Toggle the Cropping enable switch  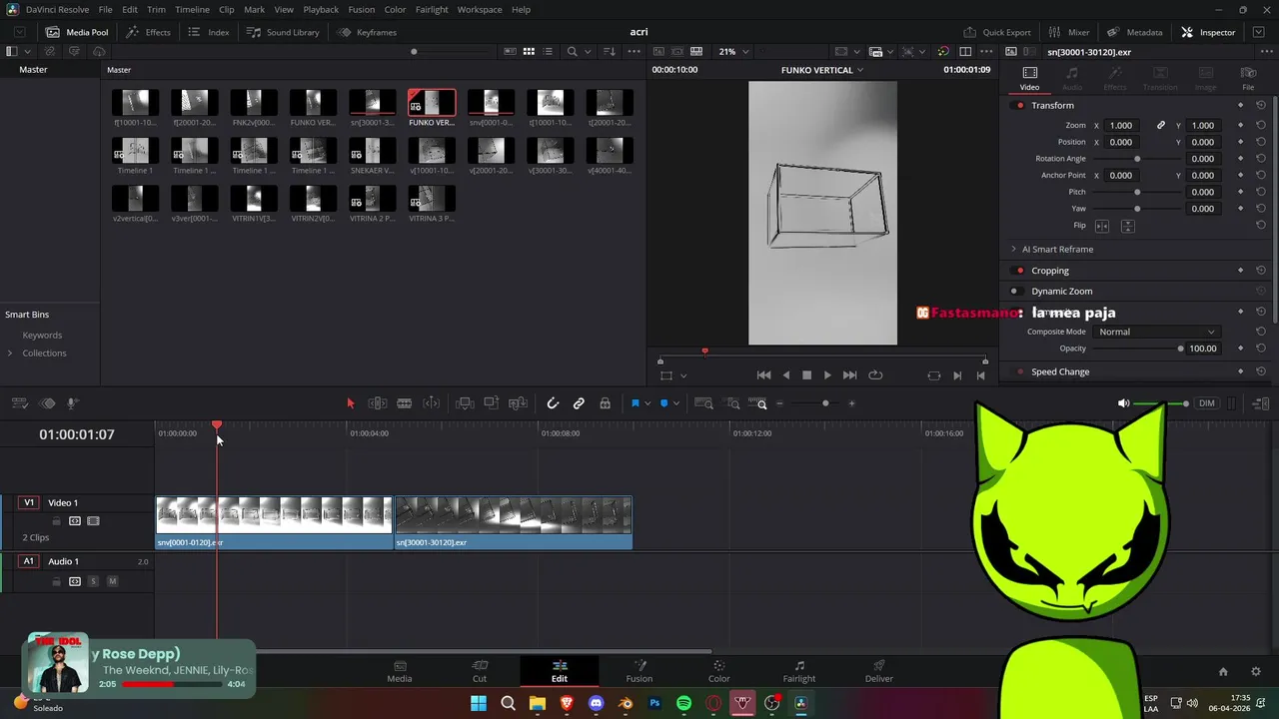pos(1019,271)
